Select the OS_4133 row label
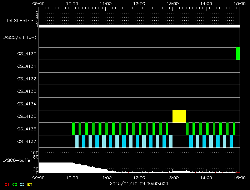250x190 pixels. click(x=27, y=91)
